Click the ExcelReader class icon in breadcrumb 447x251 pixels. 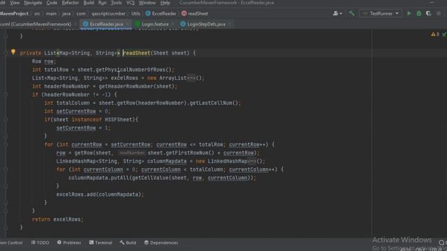148,13
